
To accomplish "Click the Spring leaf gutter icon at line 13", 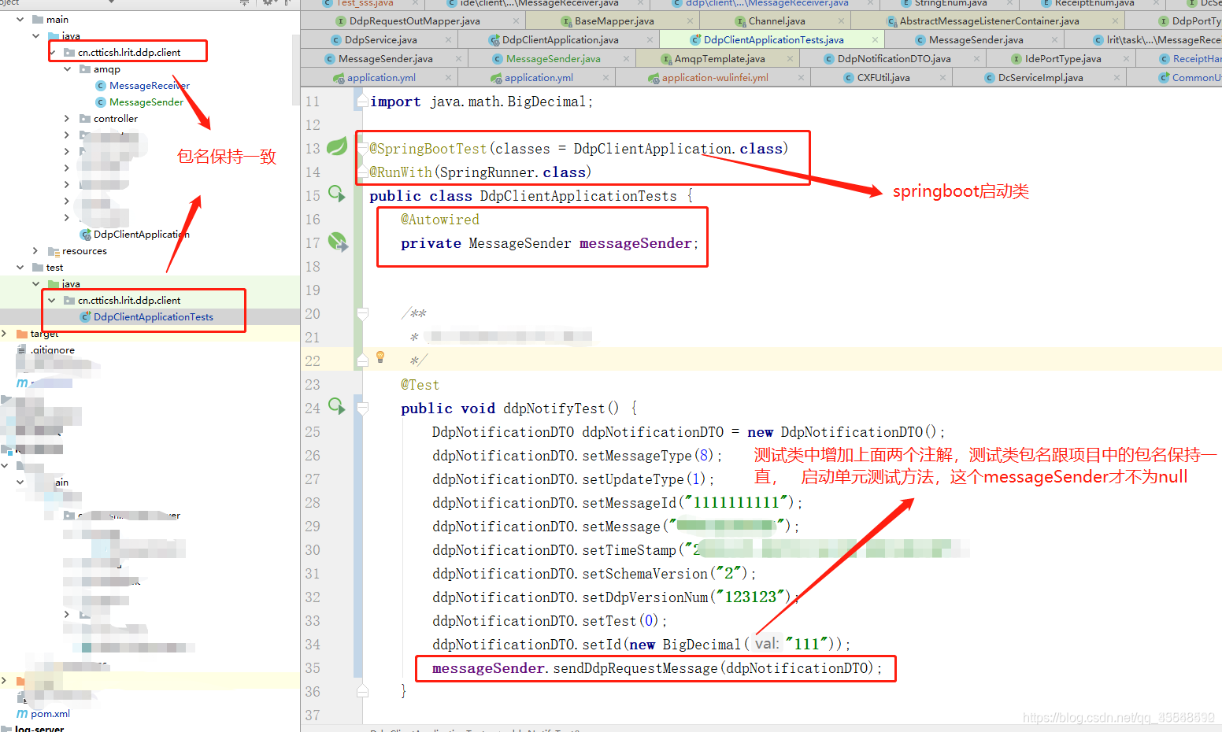I will 337,146.
